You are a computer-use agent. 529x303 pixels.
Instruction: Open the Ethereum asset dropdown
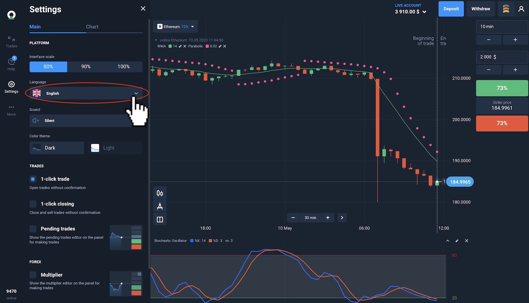coord(176,27)
